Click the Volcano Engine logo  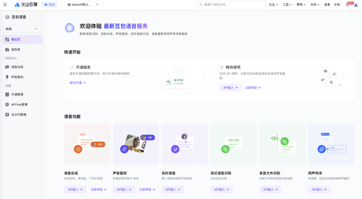coord(26,5)
